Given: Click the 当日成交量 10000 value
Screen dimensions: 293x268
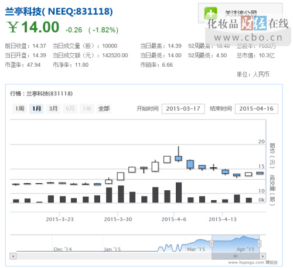Looking at the screenshot, I should coord(85,46).
